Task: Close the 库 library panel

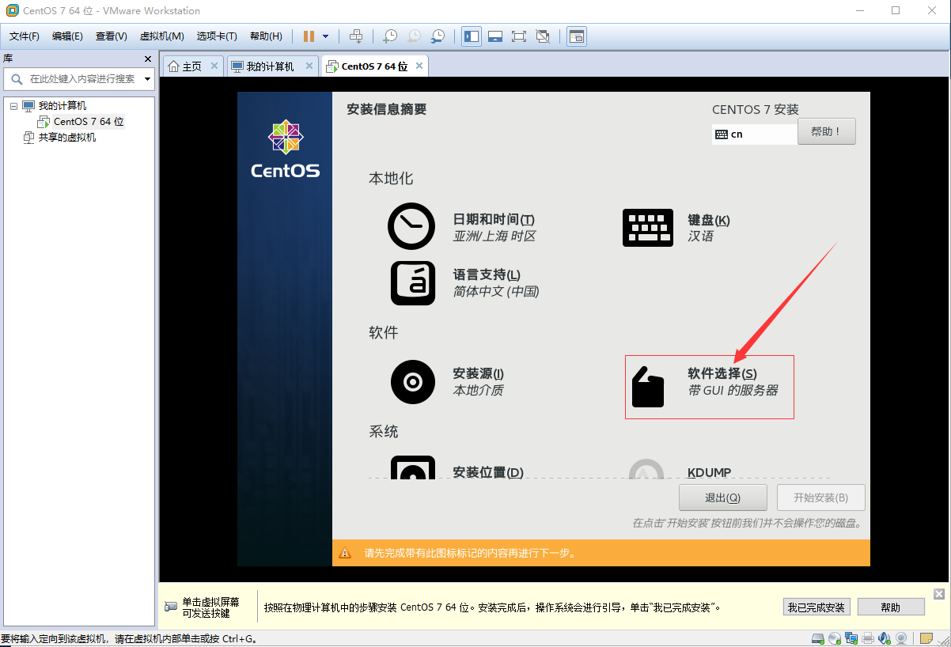Action: pyautogui.click(x=147, y=59)
